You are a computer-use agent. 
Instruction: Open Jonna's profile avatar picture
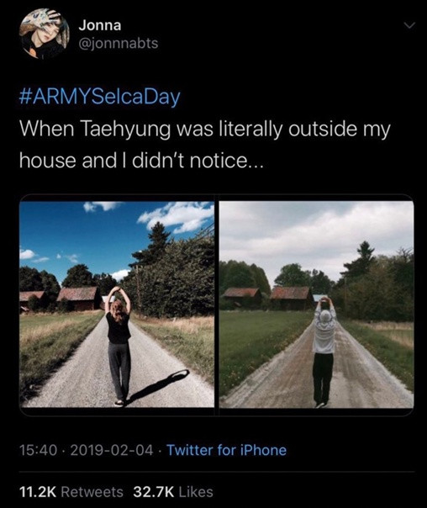44,34
